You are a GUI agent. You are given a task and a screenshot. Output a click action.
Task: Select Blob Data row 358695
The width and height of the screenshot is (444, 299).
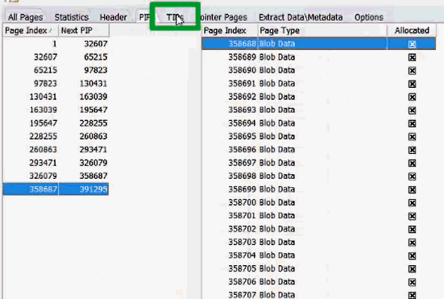click(319, 136)
